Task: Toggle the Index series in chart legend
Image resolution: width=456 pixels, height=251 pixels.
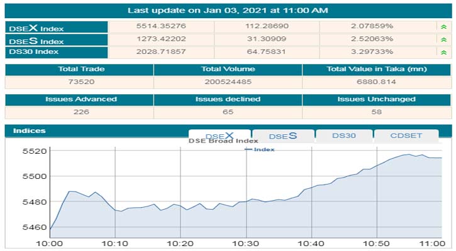Action: point(260,149)
